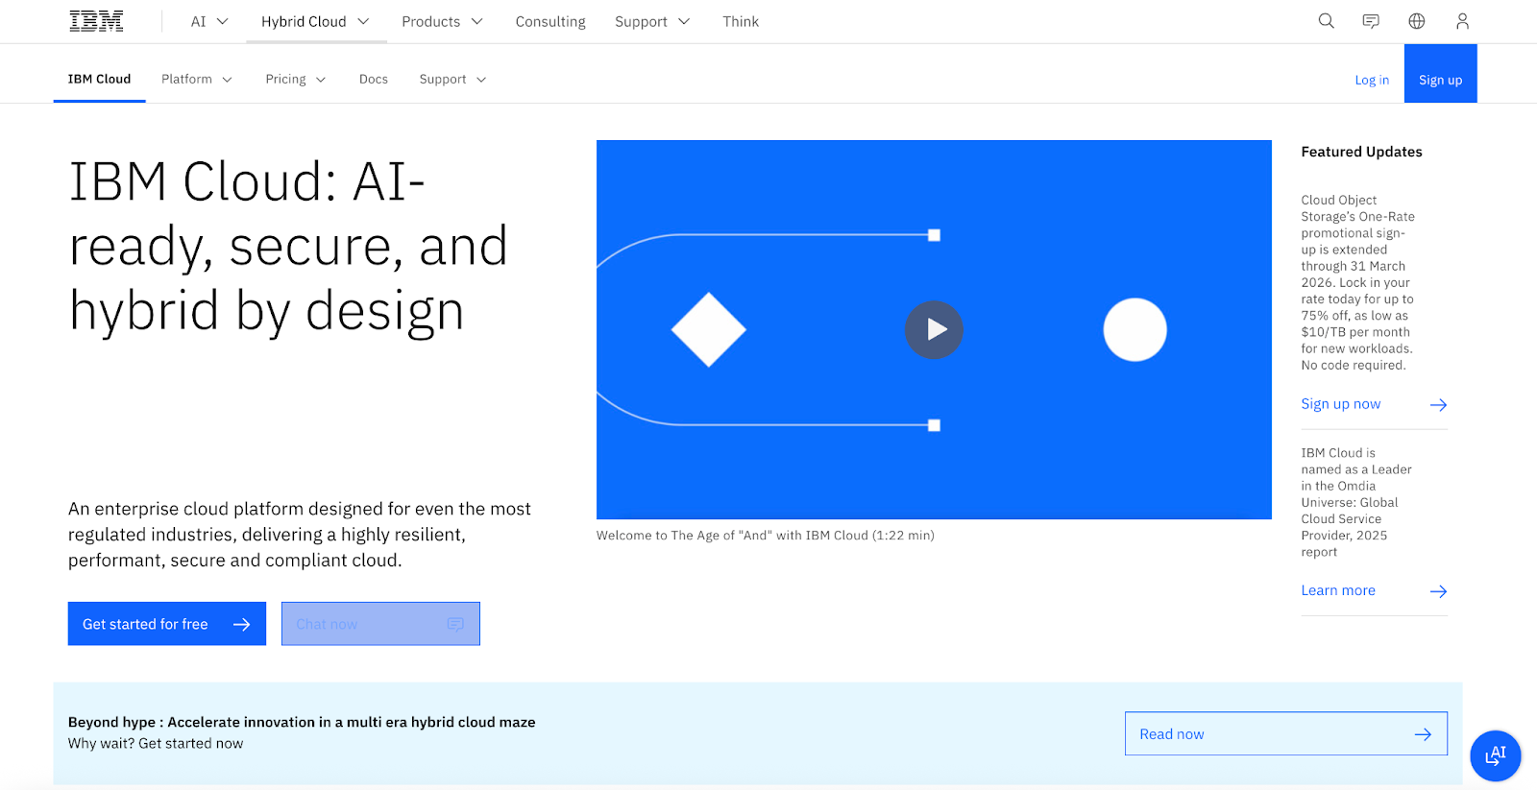Expand the AI menu chevron
The height and width of the screenshot is (790, 1537).
point(223,21)
